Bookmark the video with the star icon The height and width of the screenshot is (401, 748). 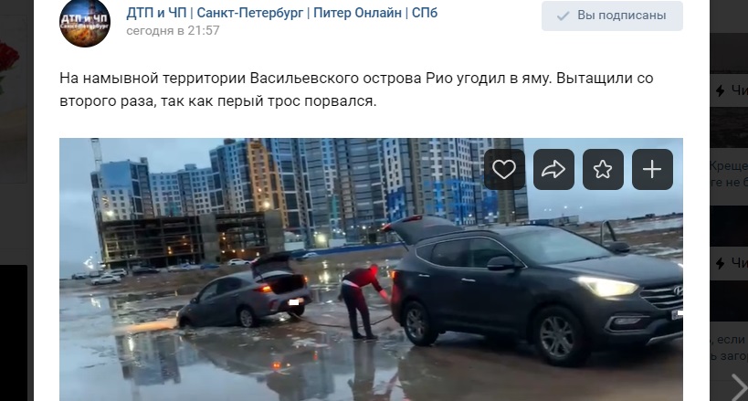coord(603,170)
